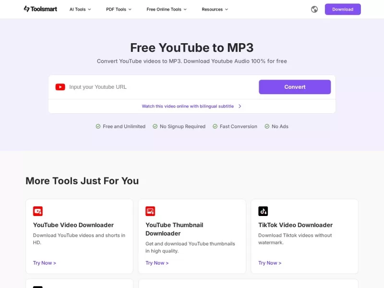The image size is (384, 288).
Task: Click Try Now under TikTok Video Downloader
Action: tap(270, 263)
